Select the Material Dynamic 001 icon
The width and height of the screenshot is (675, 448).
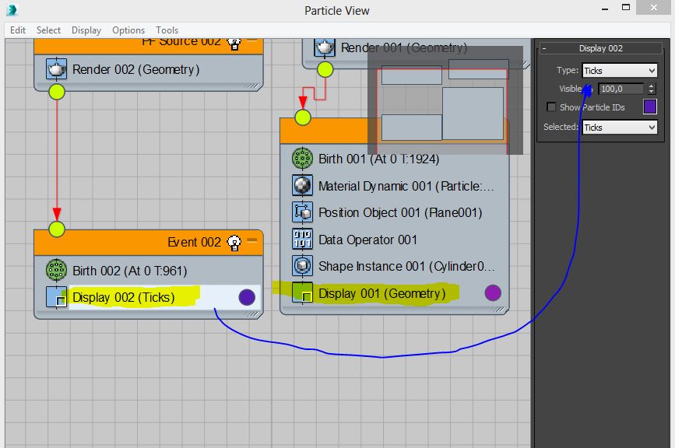[x=302, y=186]
